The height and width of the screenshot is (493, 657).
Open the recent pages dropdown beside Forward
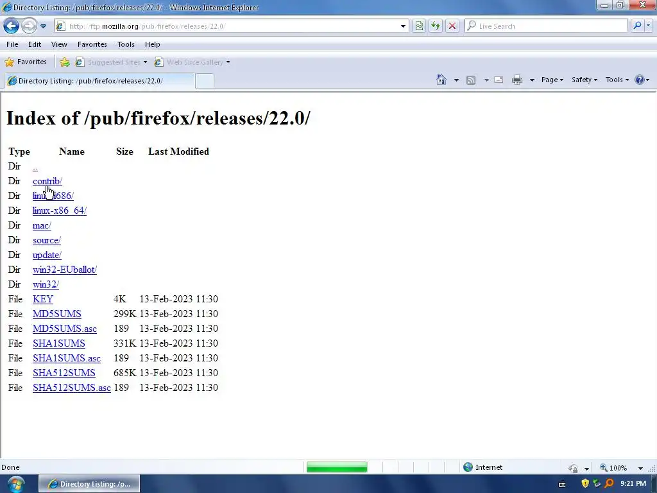pos(43,26)
